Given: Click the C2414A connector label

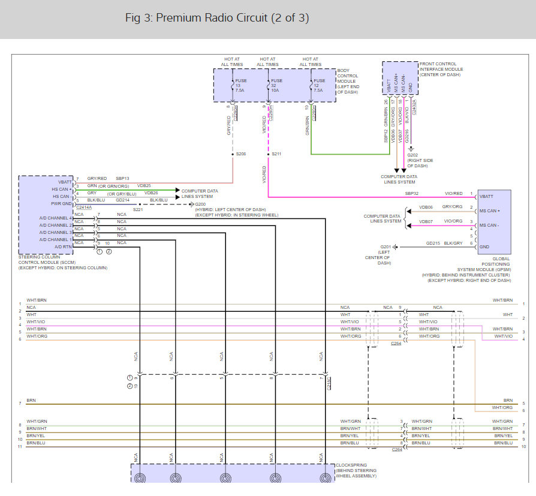Looking at the screenshot, I should [x=84, y=208].
